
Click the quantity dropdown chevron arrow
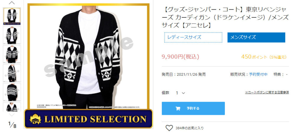point(183,93)
